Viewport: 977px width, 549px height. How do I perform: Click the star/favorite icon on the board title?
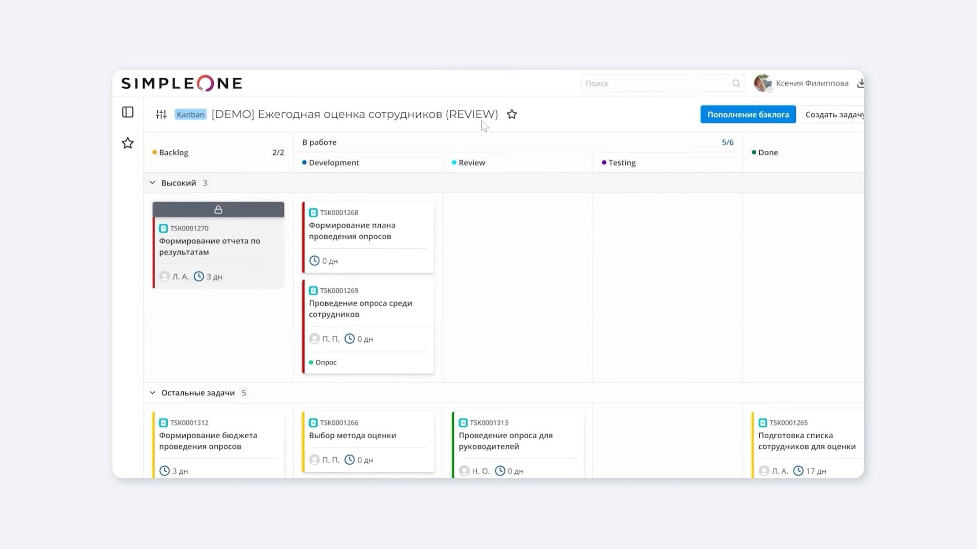(x=511, y=114)
